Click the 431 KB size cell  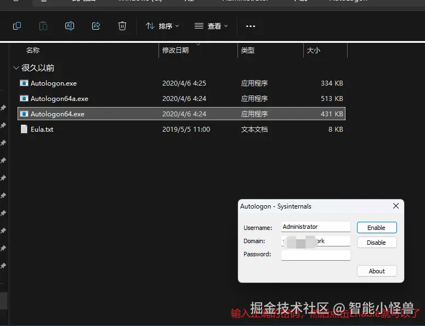(332, 114)
